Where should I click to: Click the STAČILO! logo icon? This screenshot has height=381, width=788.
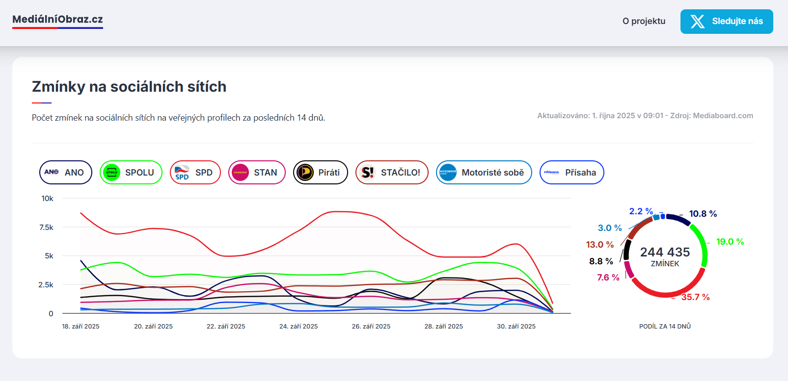coord(368,173)
